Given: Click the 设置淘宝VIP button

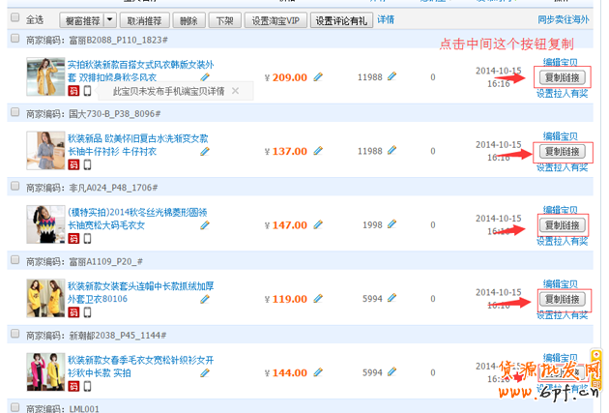Looking at the screenshot, I should tap(275, 19).
